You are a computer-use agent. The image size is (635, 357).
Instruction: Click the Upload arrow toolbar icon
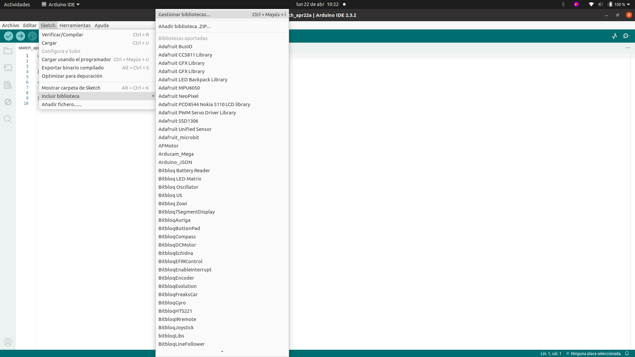click(21, 36)
